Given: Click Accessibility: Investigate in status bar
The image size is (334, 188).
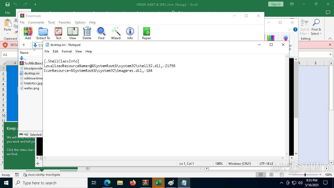Looking at the screenshot, I should pos(42,175).
